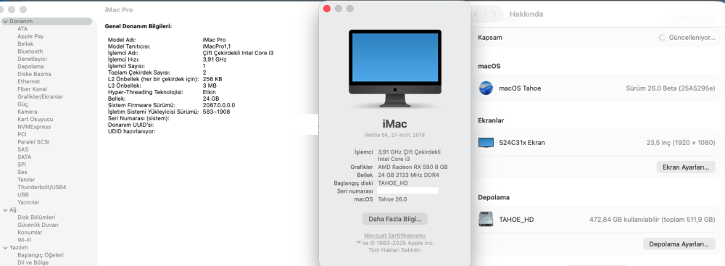
Task: Select Grafikler/Ekranlar in the sidebar
Action: click(40, 96)
